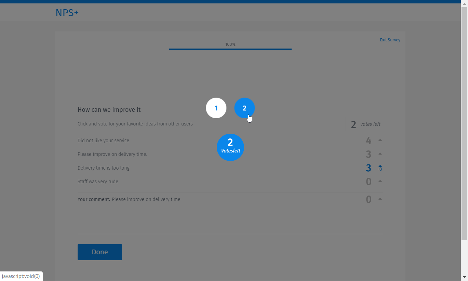Upvote the "Staff was very rude" idea
468x281 pixels.
click(379, 181)
